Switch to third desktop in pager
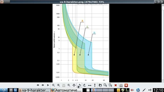 105,90
